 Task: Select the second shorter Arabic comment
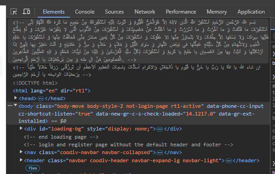pyautogui.click(x=137, y=71)
